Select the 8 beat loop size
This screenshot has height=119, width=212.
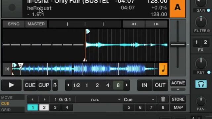pos(118,85)
